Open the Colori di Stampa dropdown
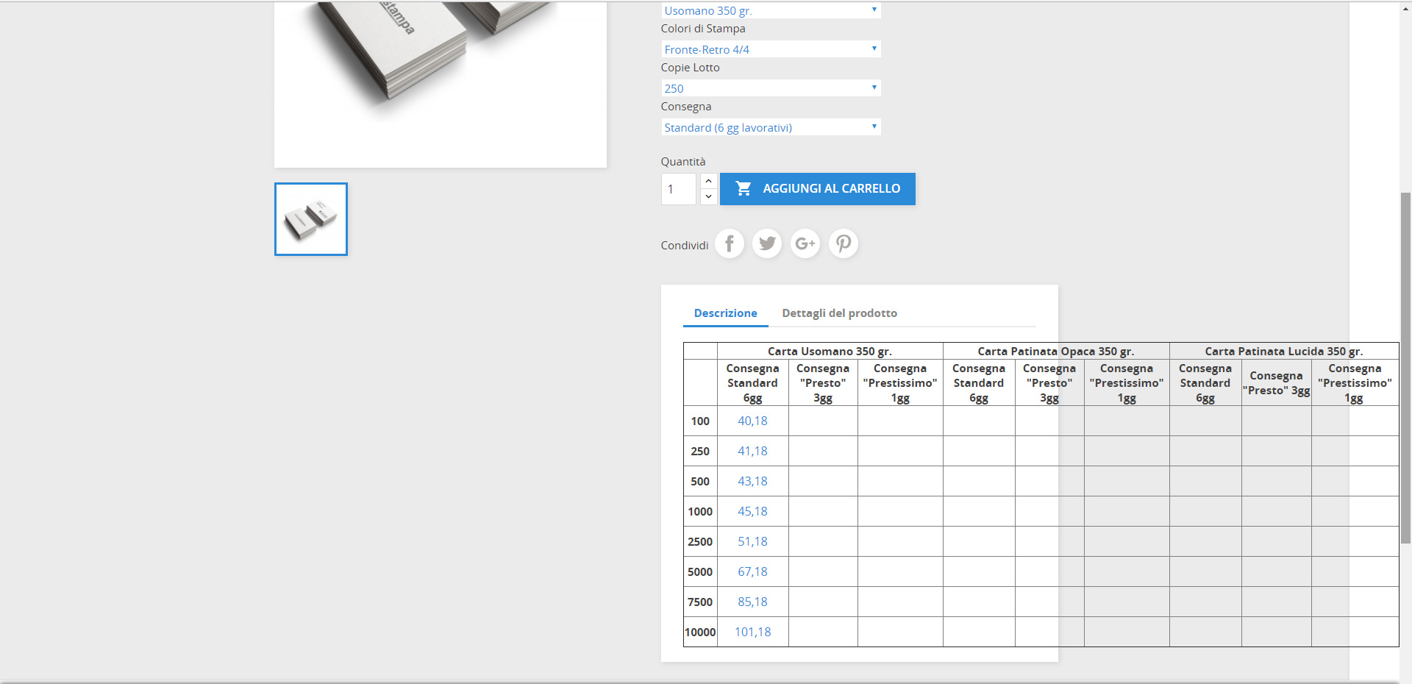 tap(771, 49)
